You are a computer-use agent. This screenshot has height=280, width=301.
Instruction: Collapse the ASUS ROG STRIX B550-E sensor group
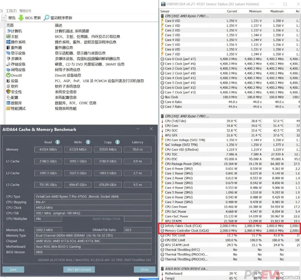162,269
